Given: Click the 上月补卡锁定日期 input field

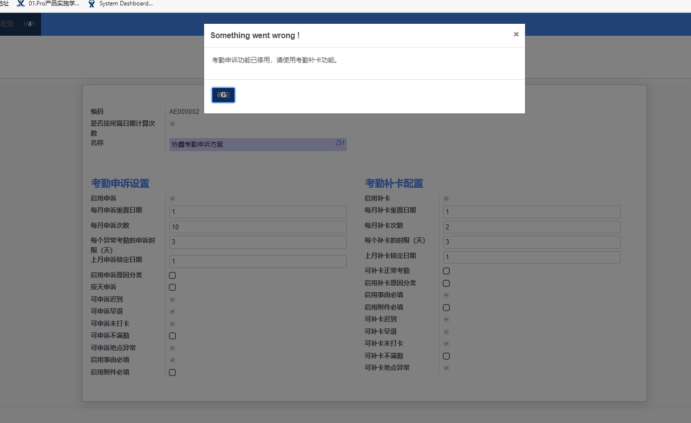Looking at the screenshot, I should tap(532, 257).
